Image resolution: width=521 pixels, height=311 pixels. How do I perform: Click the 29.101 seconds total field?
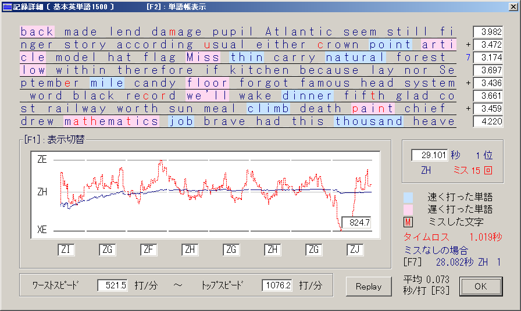coord(429,155)
